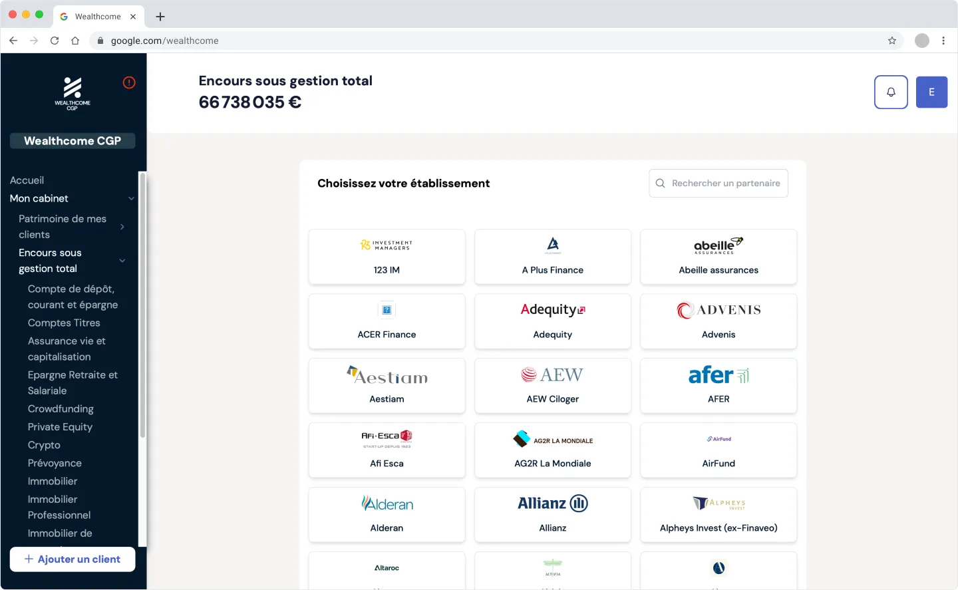The image size is (958, 590).
Task: Select the Altixia logo card
Action: pyautogui.click(x=553, y=571)
